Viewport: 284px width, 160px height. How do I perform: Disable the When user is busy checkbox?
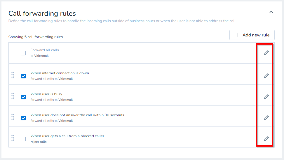[x=23, y=97]
